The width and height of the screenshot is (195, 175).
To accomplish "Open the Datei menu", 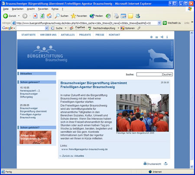I will coord(6,9).
